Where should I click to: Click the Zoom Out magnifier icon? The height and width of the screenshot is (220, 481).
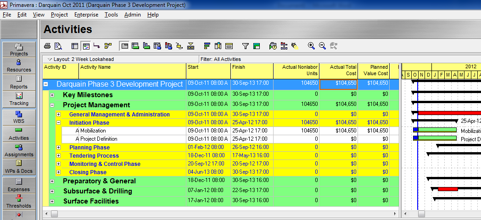322,46
